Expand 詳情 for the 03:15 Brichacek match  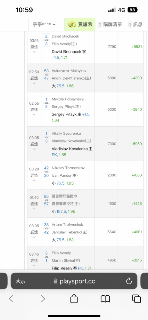point(34,47)
